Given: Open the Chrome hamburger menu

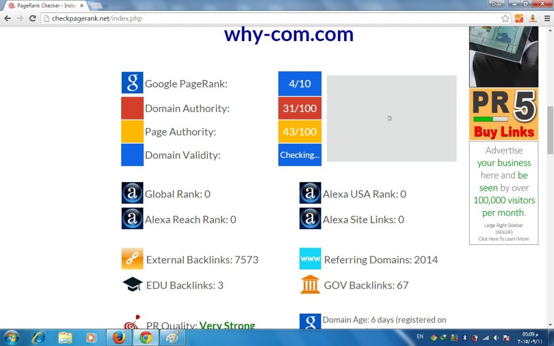Looking at the screenshot, I should [x=547, y=18].
